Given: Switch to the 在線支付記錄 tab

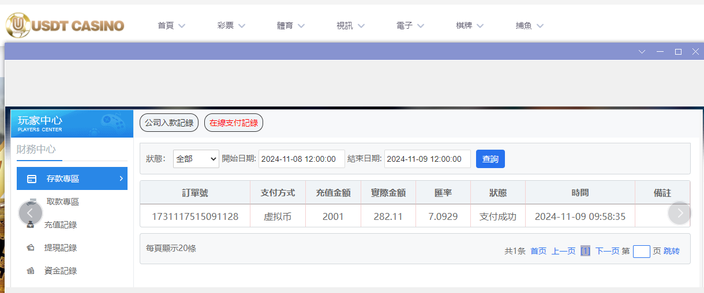Looking at the screenshot, I should pyautogui.click(x=234, y=123).
